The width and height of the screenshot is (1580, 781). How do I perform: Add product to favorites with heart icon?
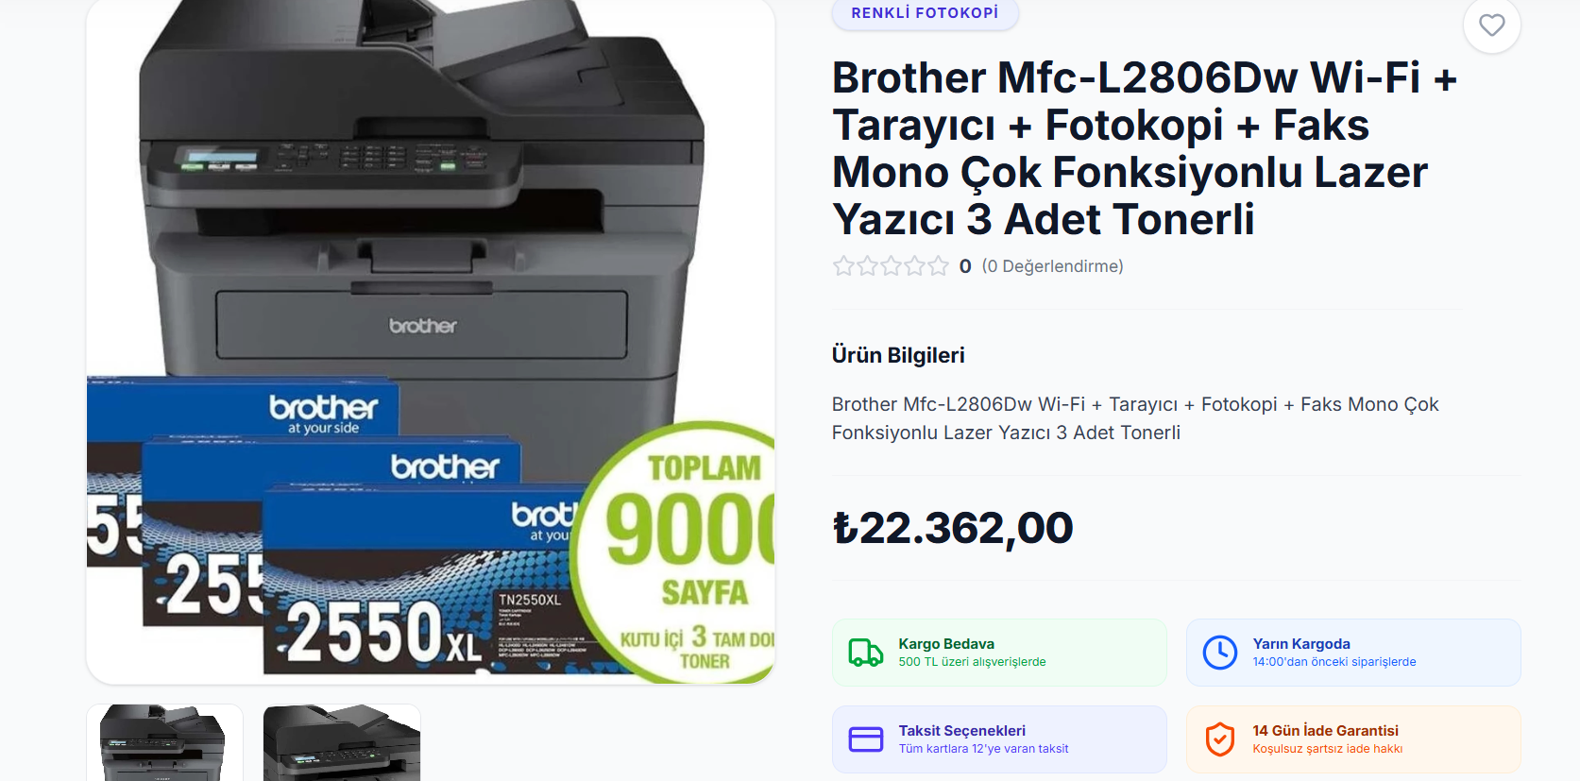pyautogui.click(x=1491, y=25)
